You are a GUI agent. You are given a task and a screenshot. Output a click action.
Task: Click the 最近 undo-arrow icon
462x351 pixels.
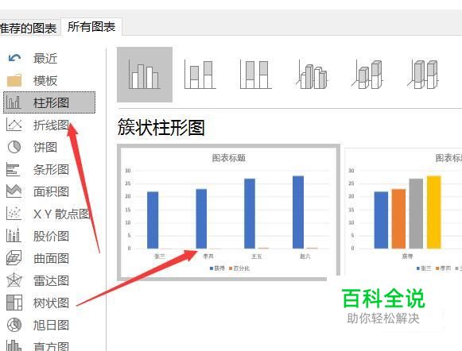pyautogui.click(x=14, y=58)
